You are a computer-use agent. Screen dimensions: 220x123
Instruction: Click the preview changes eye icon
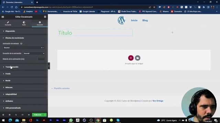(29, 115)
